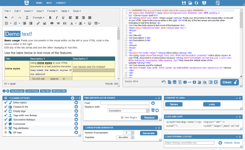Click the Generate lorem ipsum button

(x=149, y=133)
